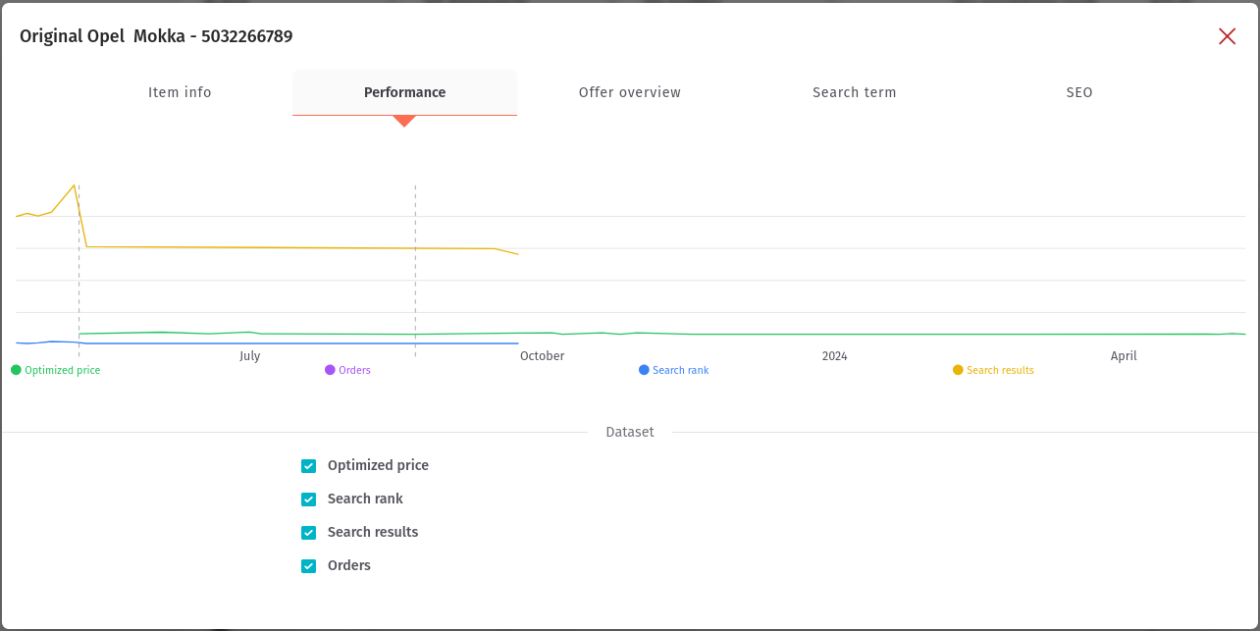Toggle Optimized price series via legend label
The height and width of the screenshot is (631, 1260).
click(x=62, y=370)
